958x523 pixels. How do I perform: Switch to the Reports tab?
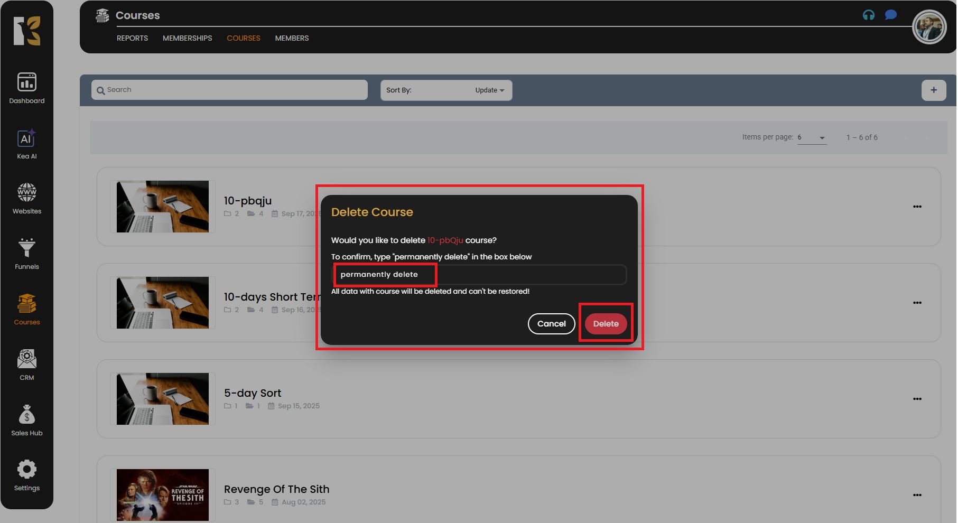click(132, 38)
